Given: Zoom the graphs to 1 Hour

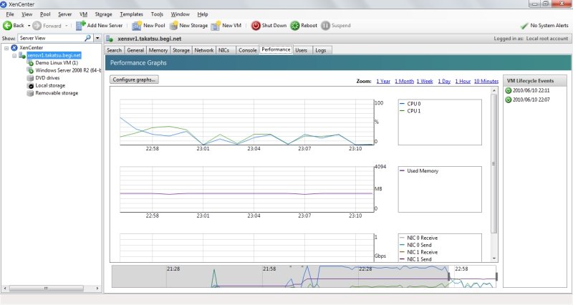Looking at the screenshot, I should pos(463,81).
